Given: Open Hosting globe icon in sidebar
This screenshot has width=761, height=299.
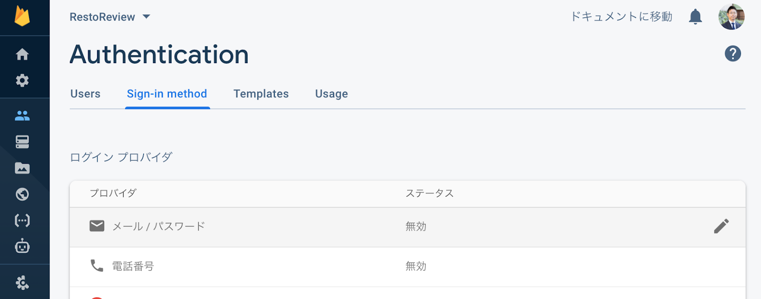Looking at the screenshot, I should pos(22,194).
